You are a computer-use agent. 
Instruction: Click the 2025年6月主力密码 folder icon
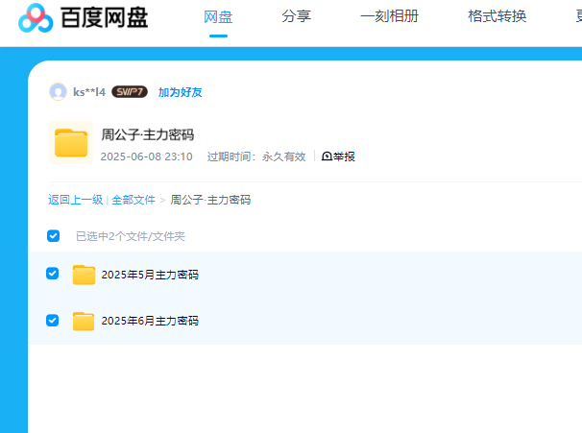[x=84, y=321]
